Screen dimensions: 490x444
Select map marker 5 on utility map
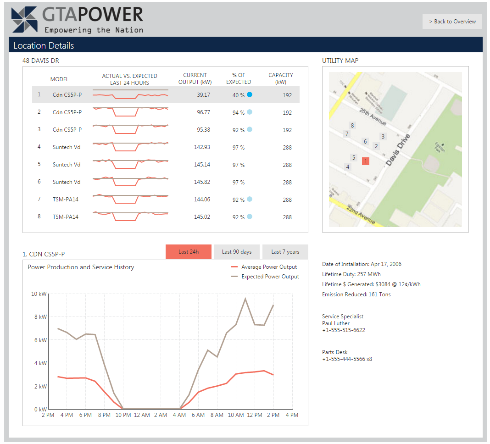(354, 158)
